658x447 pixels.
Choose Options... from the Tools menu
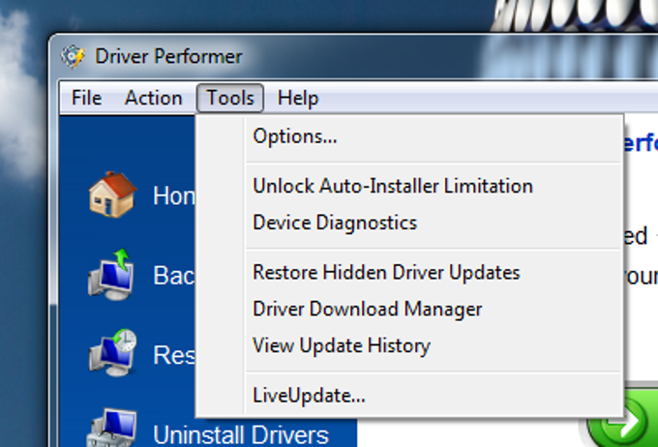(x=433, y=136)
